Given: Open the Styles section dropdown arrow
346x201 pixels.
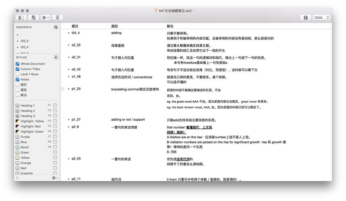Looking at the screenshot, I should pos(56,57).
